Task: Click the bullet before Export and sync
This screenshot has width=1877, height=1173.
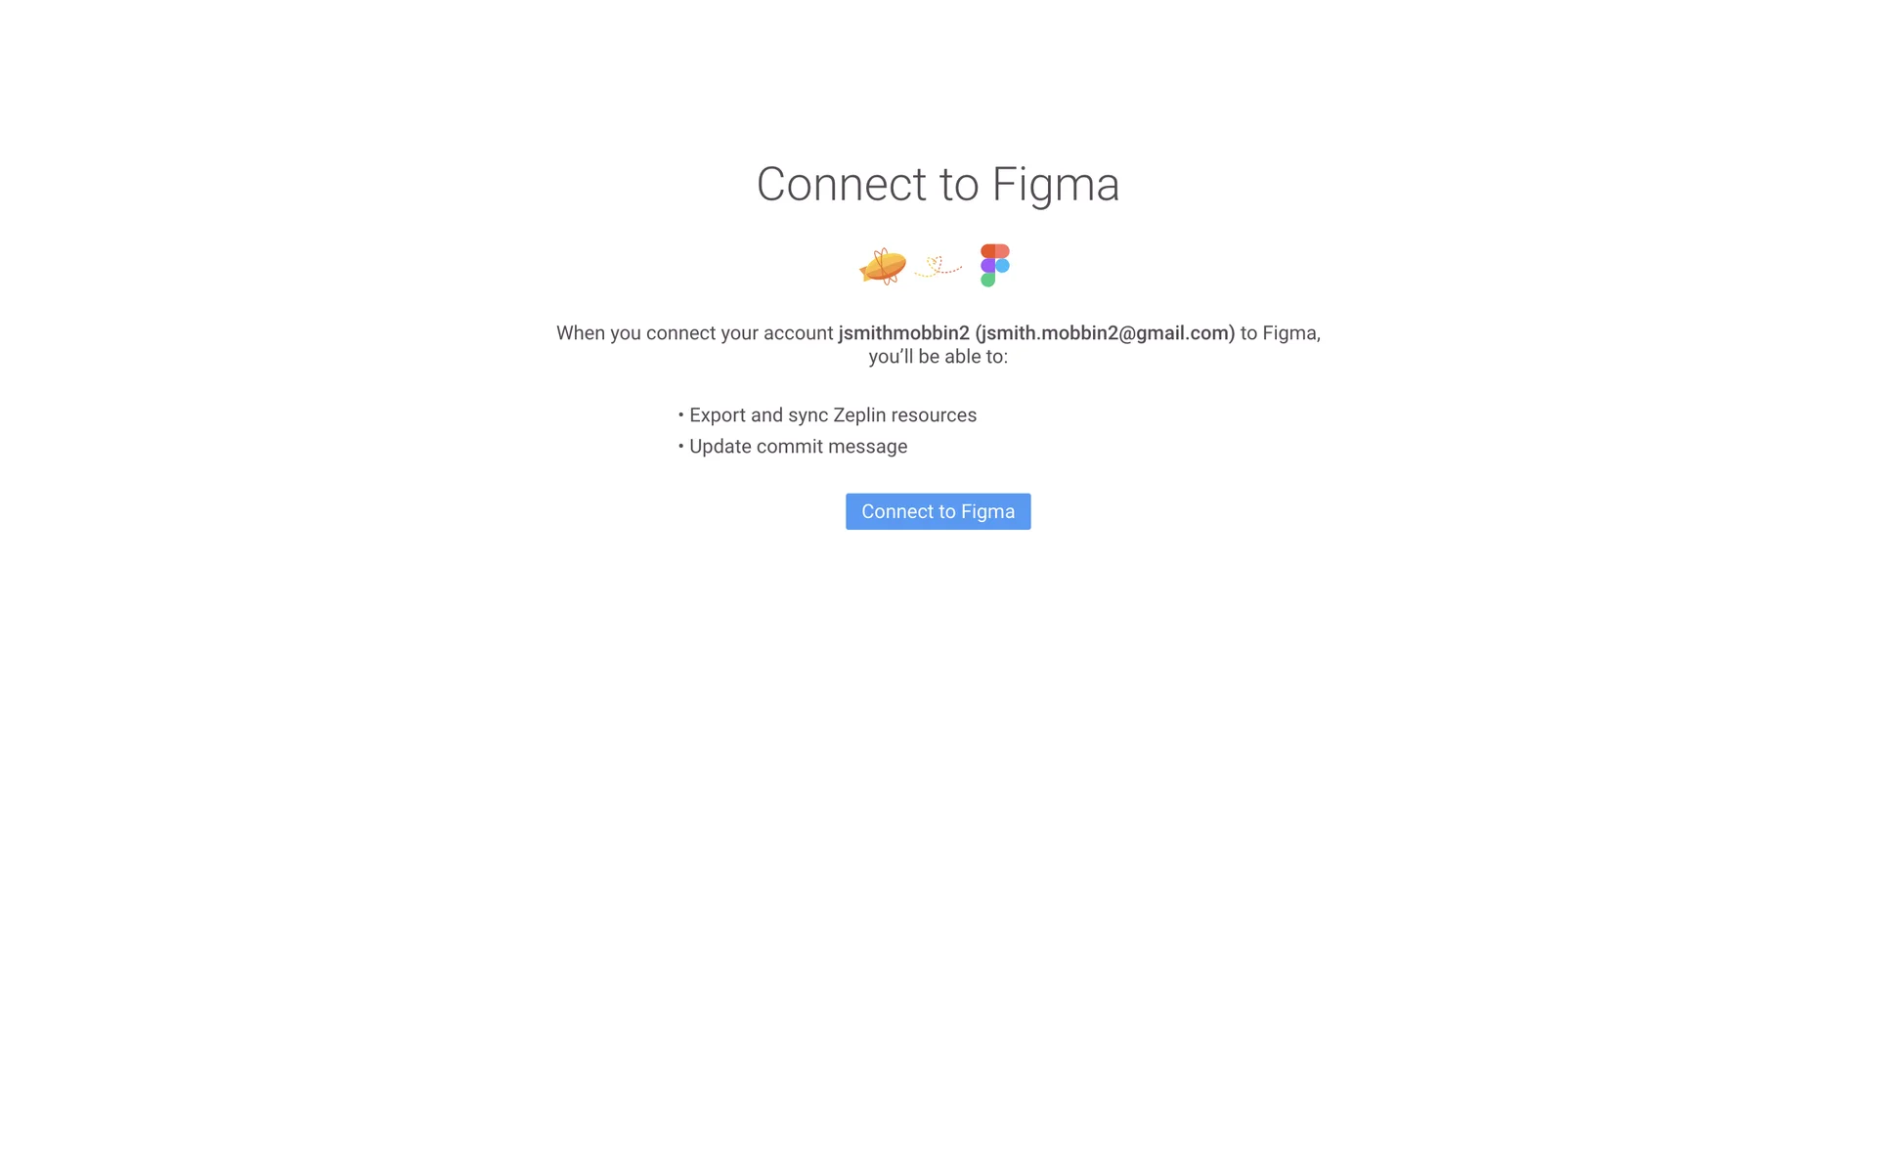Action: (x=681, y=415)
